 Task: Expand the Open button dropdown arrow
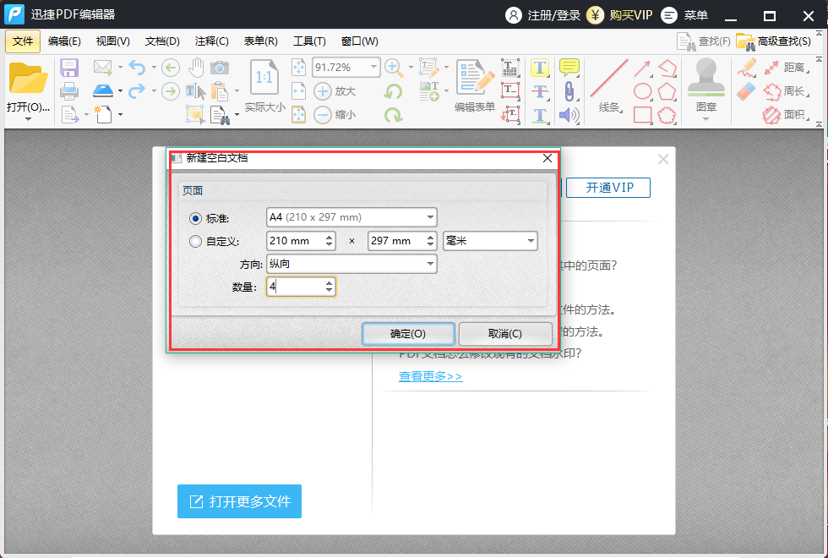(28, 119)
